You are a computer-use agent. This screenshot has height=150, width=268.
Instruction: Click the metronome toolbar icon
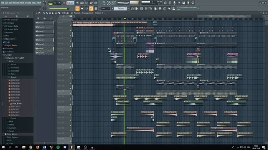pos(77,3)
